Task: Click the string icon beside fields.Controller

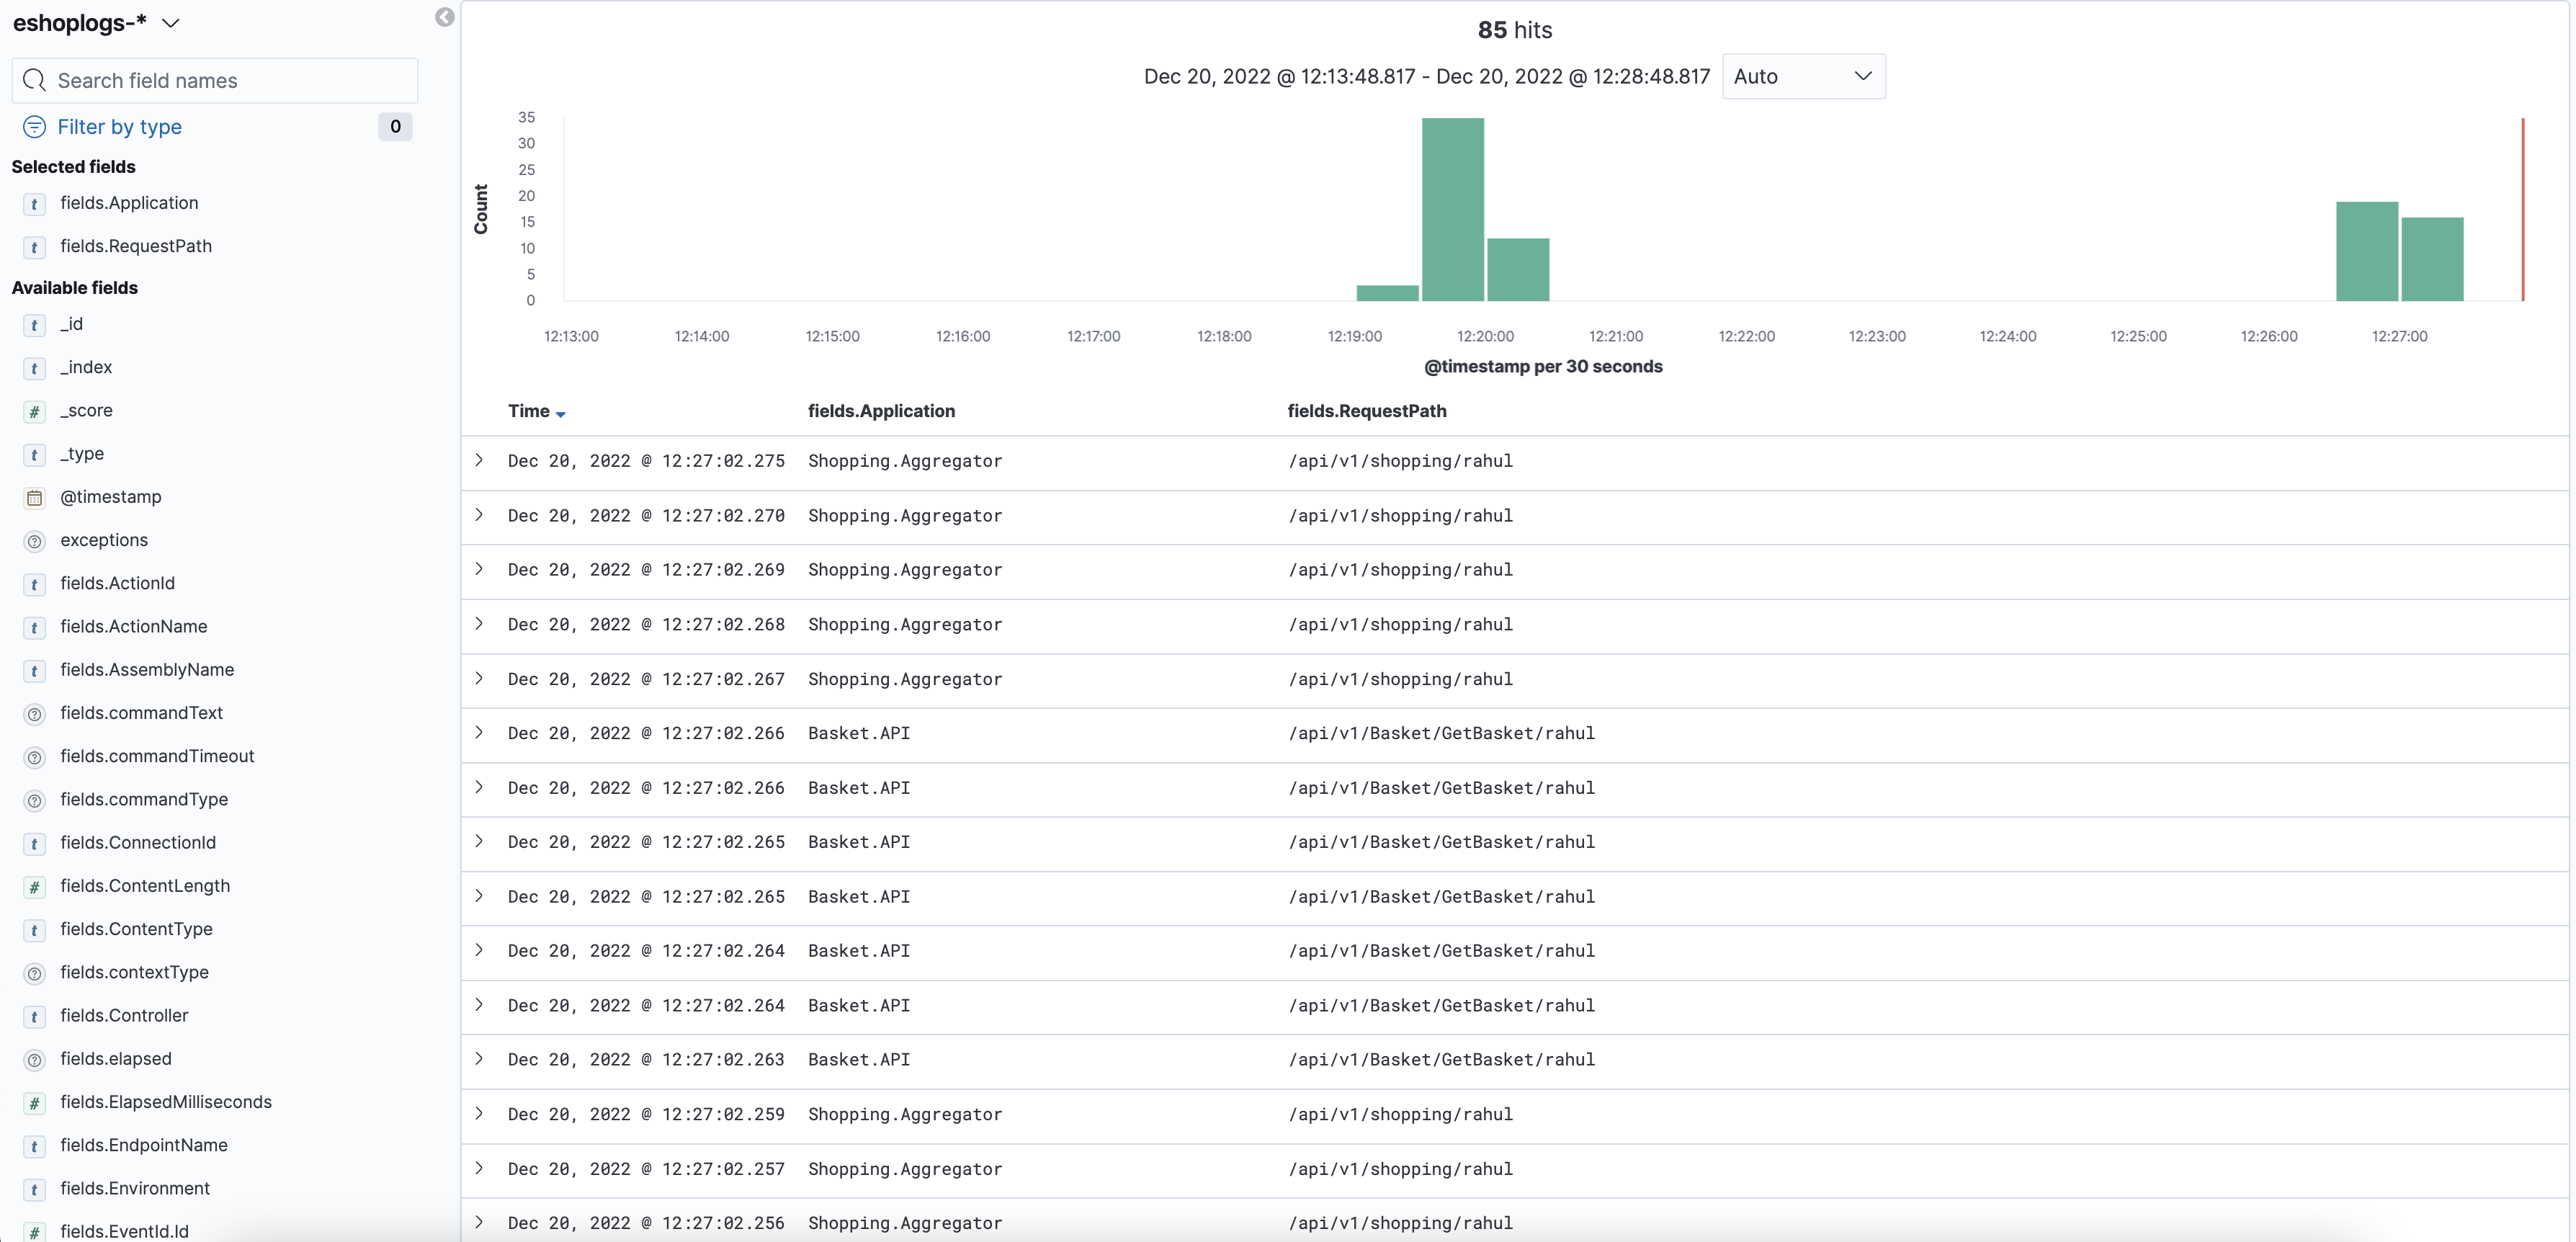Action: click(x=34, y=1017)
